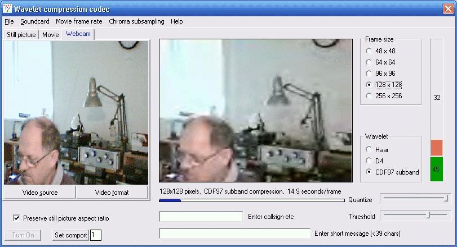Screen dimensions: 457x247
Task: Click the Wavelet group label
Action: pos(376,136)
